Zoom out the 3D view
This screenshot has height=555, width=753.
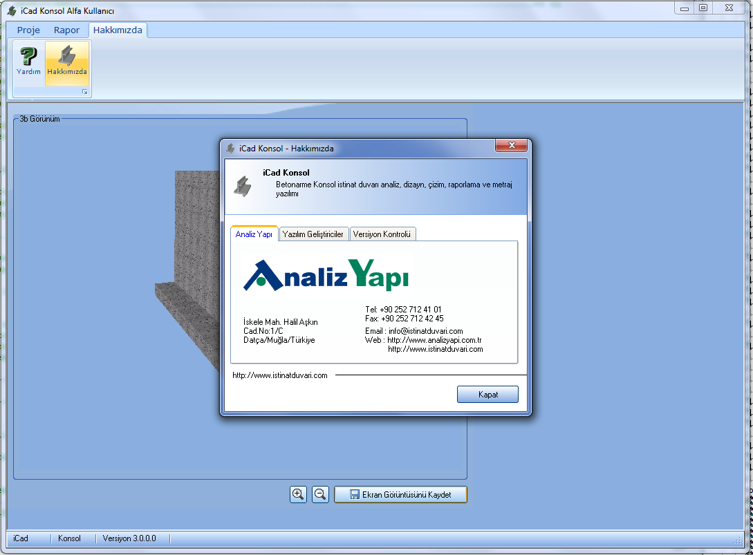pos(320,494)
